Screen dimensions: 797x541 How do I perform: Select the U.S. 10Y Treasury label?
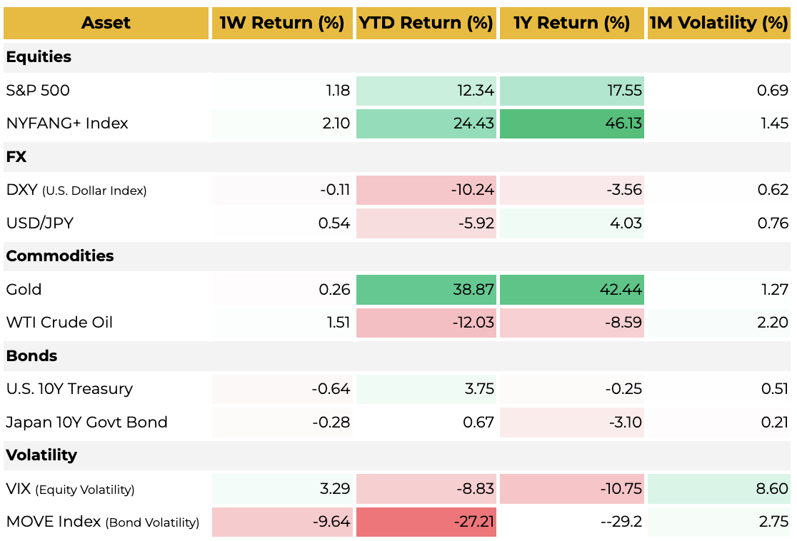pyautogui.click(x=69, y=389)
